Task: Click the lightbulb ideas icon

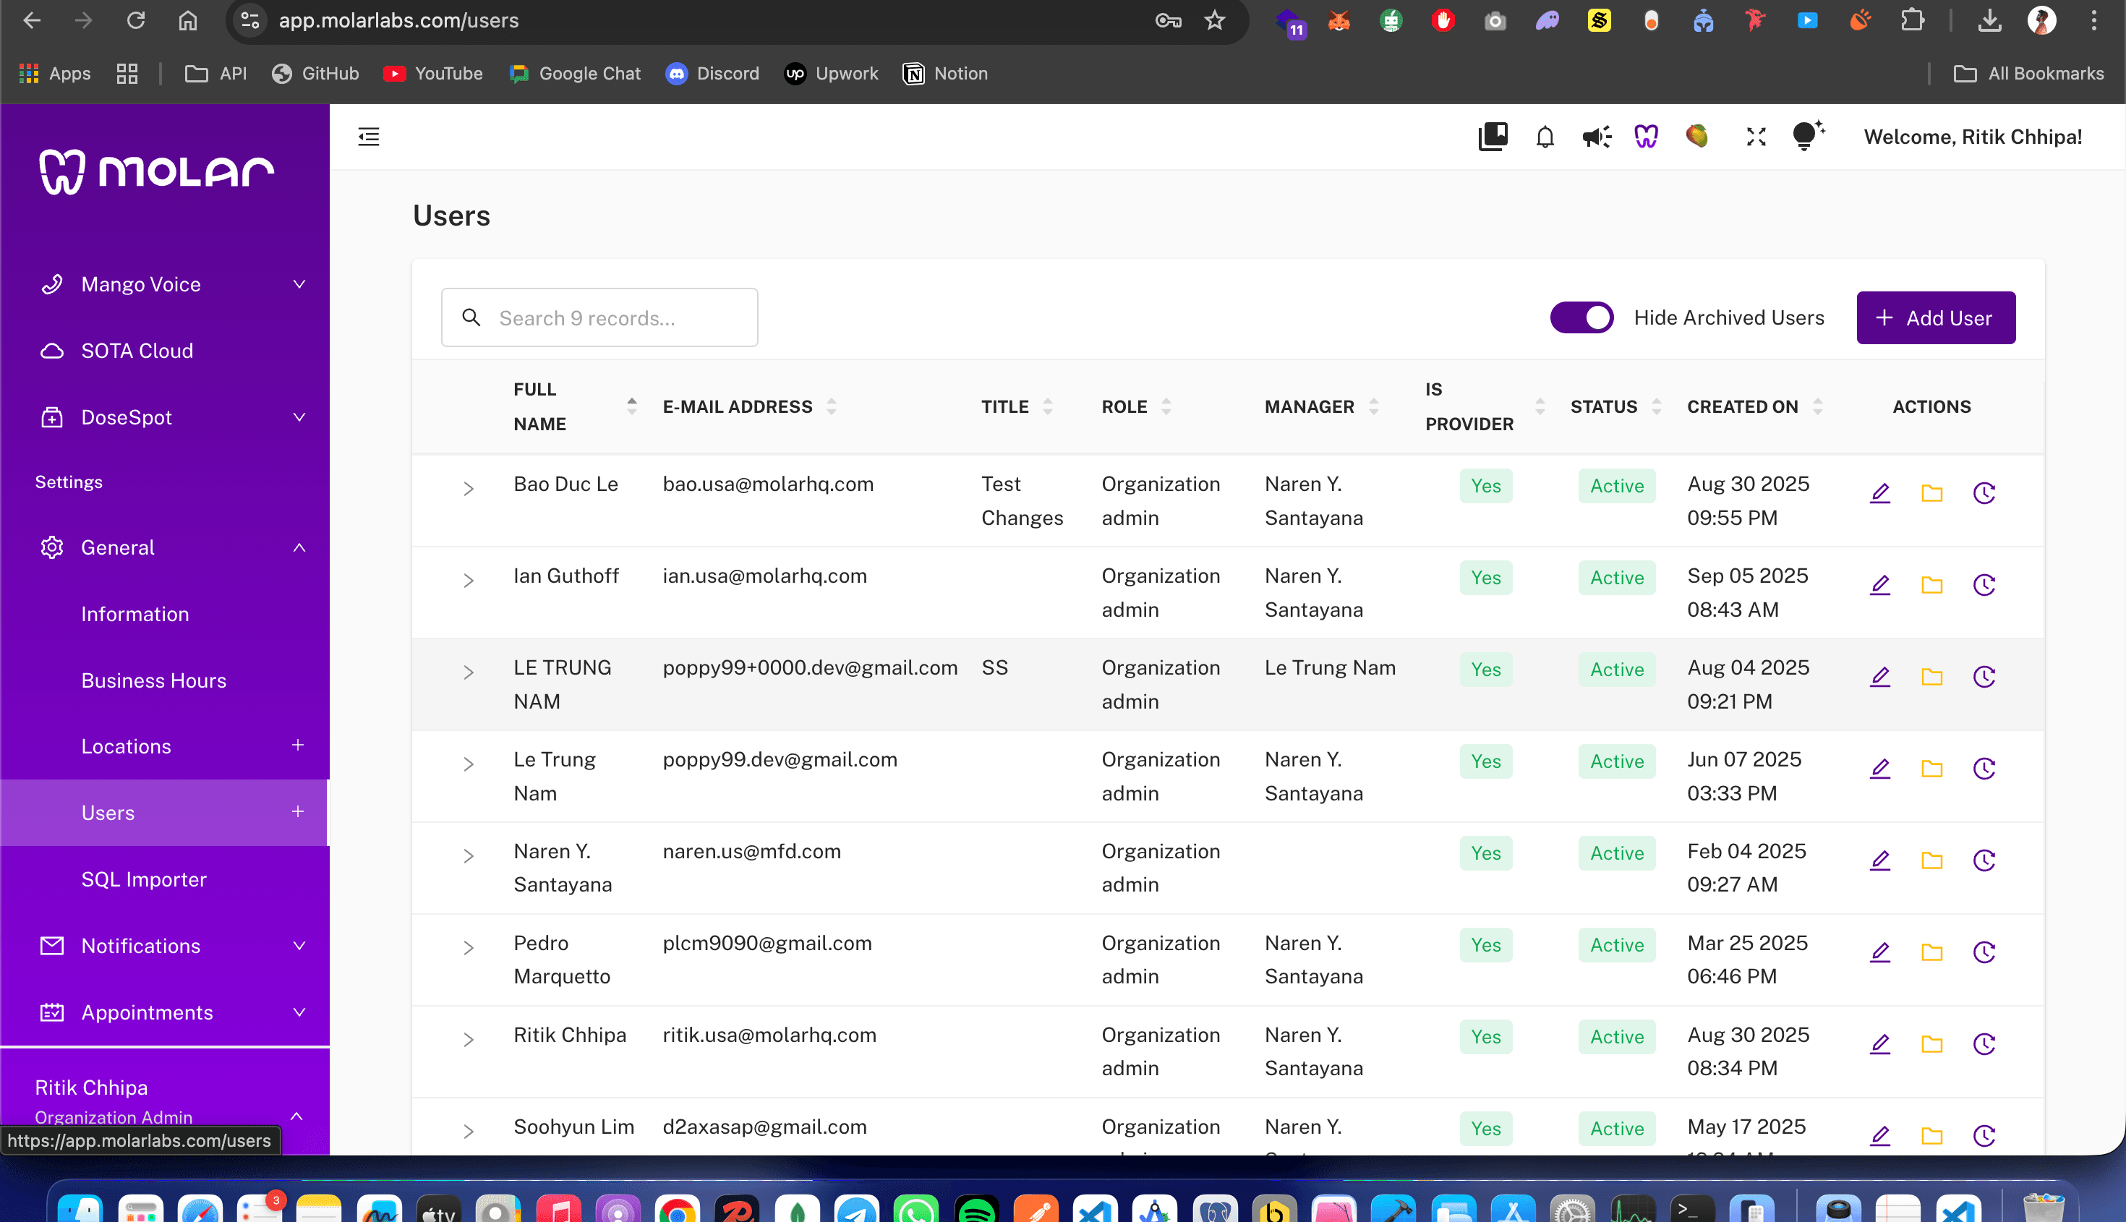Action: pos(1807,136)
